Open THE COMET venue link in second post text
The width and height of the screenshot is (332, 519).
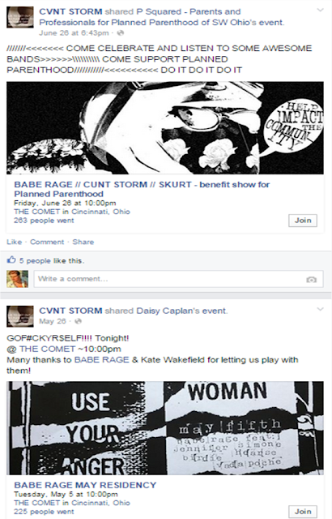(47, 349)
